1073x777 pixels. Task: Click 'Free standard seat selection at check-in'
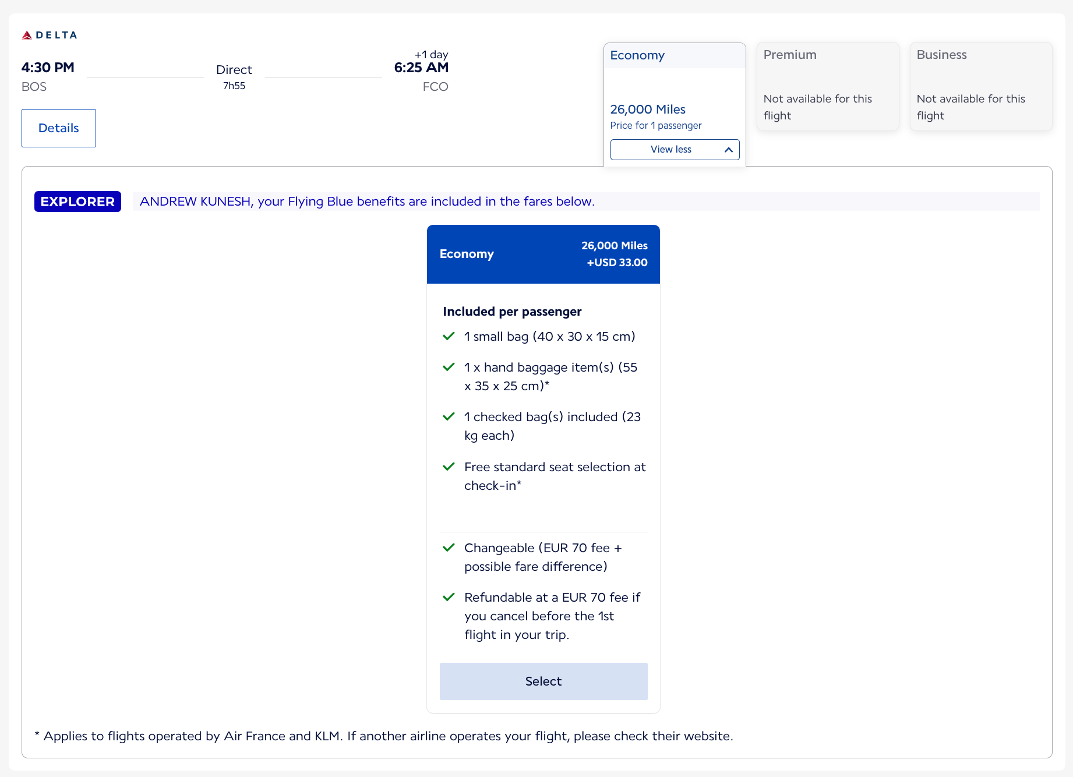click(x=555, y=476)
